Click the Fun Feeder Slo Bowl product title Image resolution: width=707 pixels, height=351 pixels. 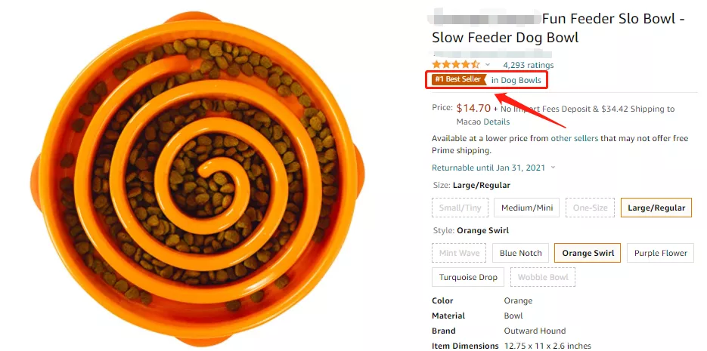point(558,28)
